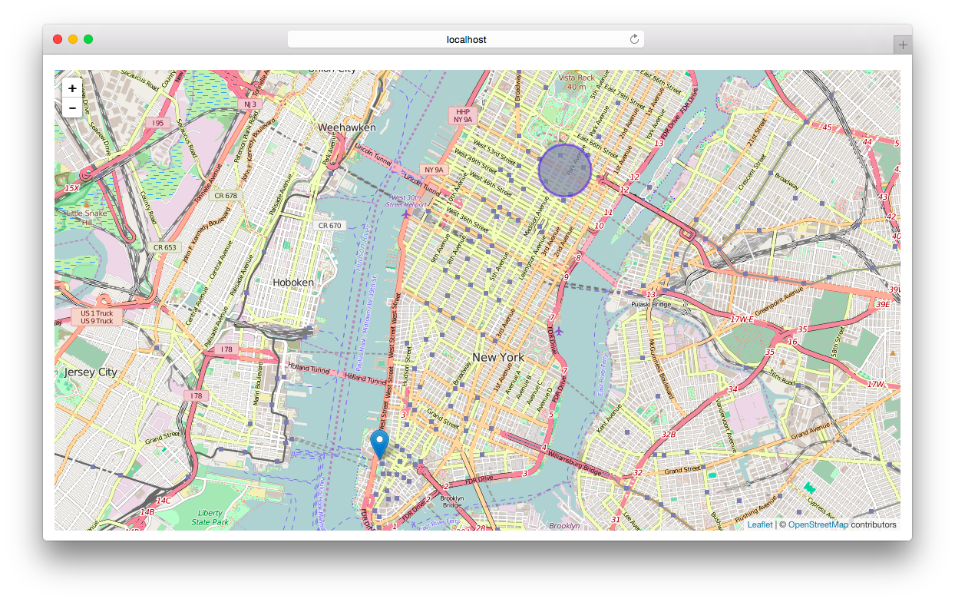955x602 pixels.
Task: Click the blue map marker pin
Action: coord(379,445)
